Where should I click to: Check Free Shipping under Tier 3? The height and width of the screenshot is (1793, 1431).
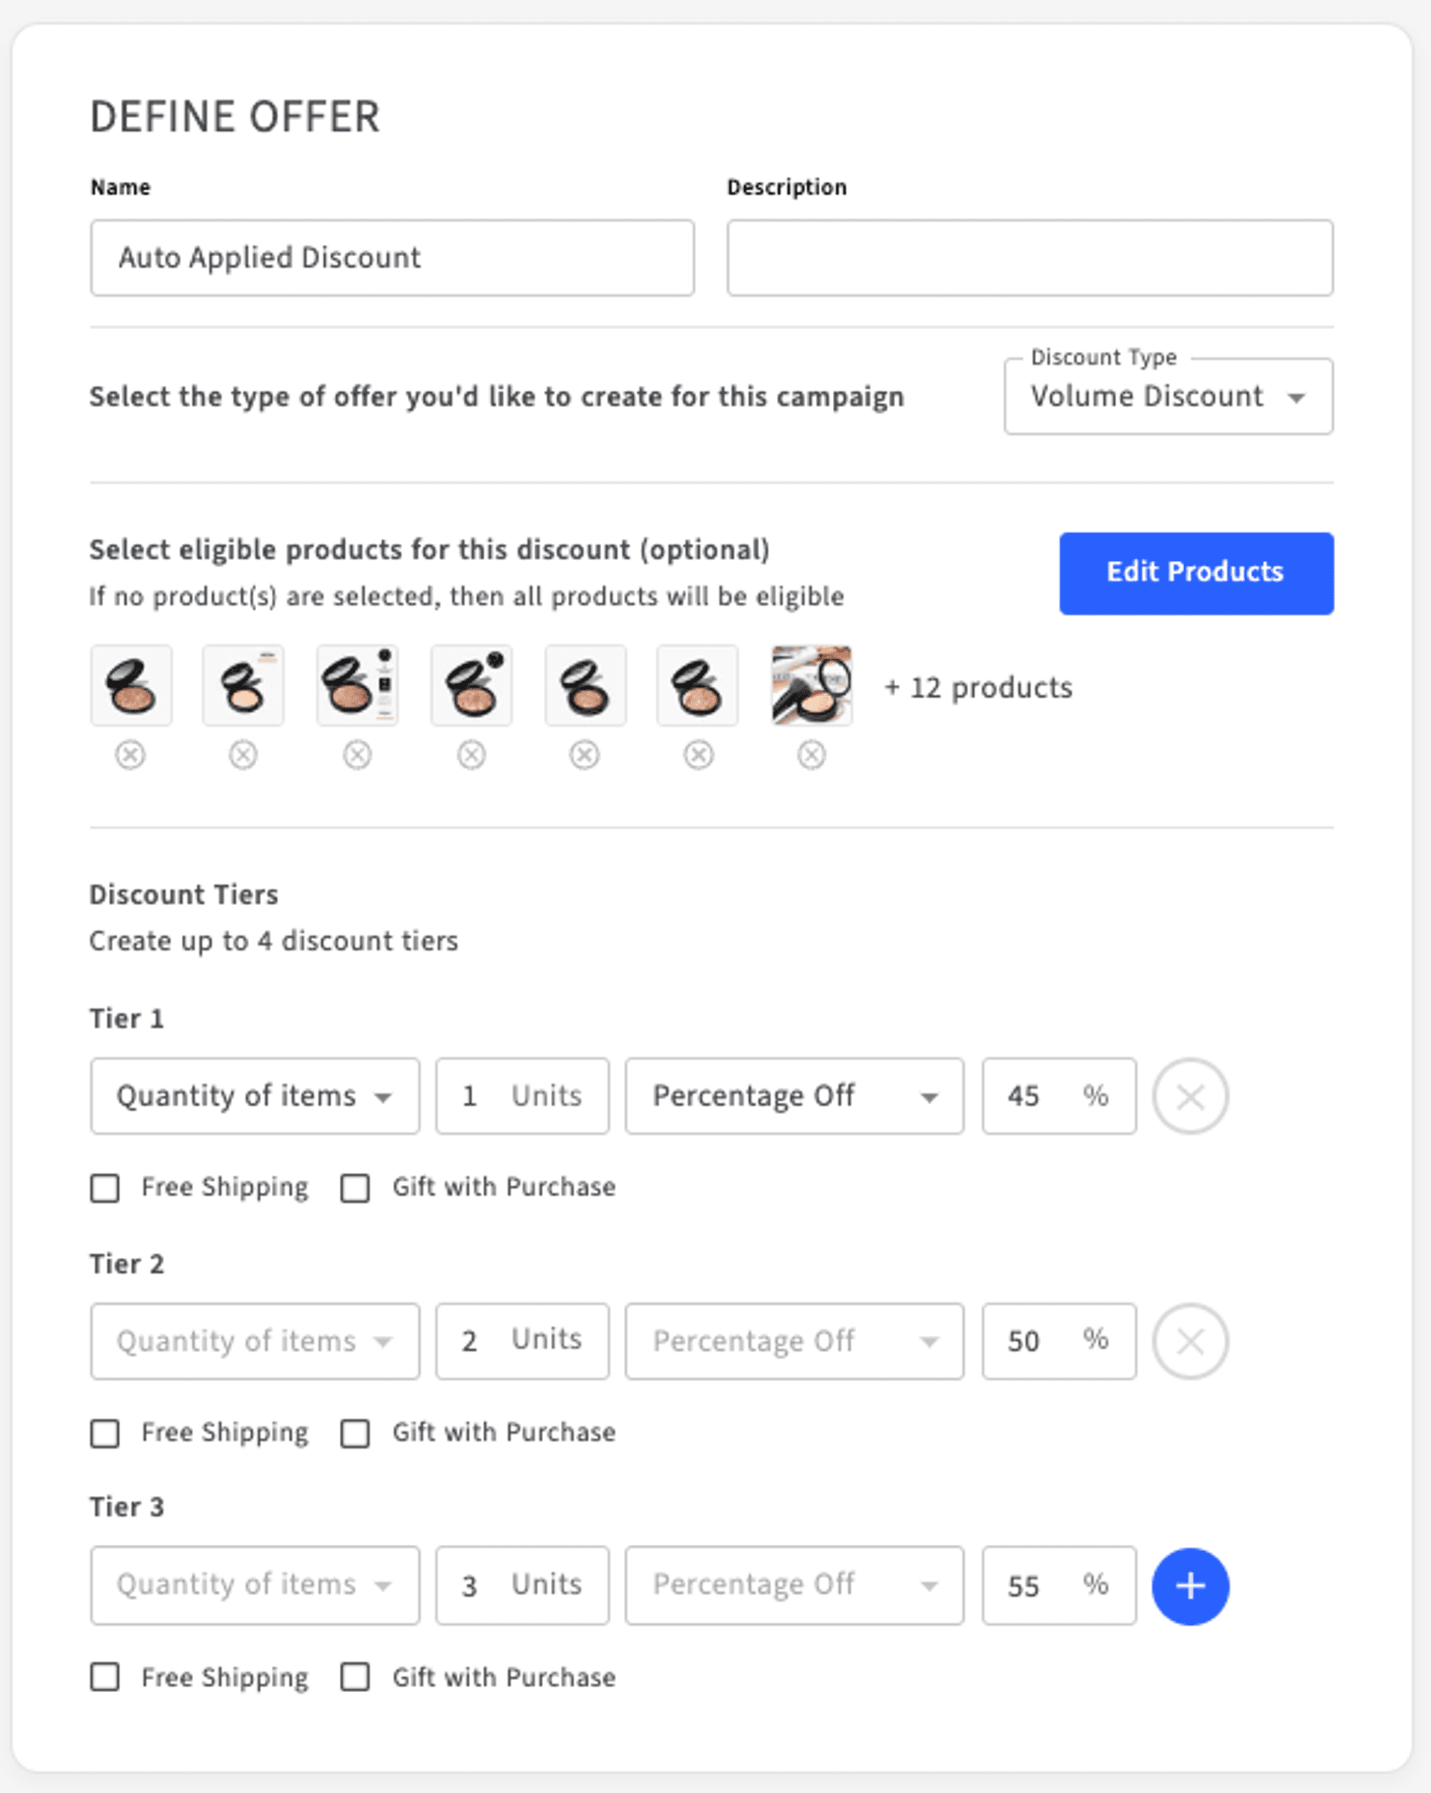tap(104, 1677)
